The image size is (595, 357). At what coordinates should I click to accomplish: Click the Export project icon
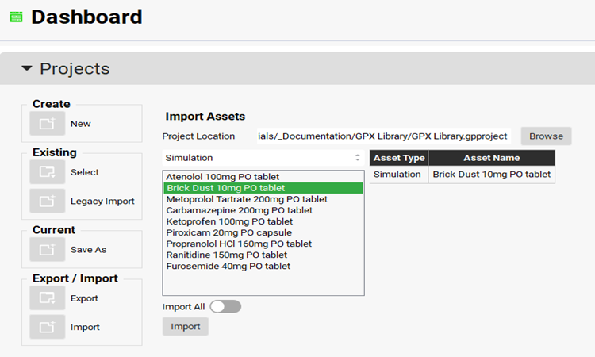tap(48, 298)
